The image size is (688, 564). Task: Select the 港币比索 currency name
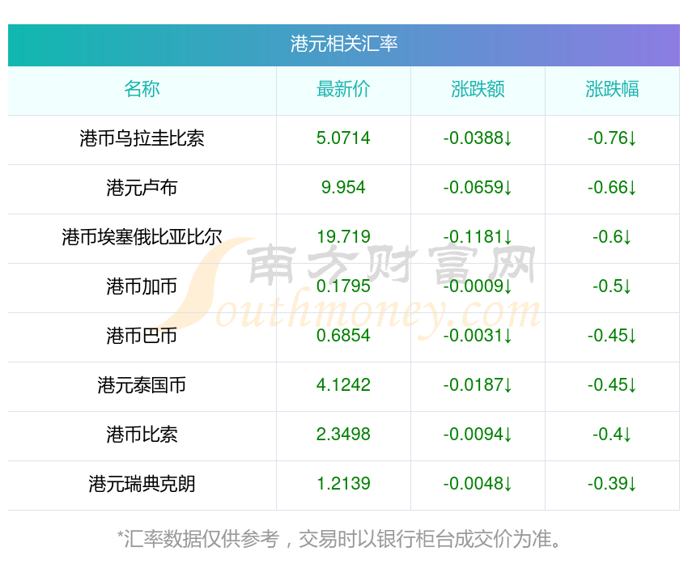142,435
